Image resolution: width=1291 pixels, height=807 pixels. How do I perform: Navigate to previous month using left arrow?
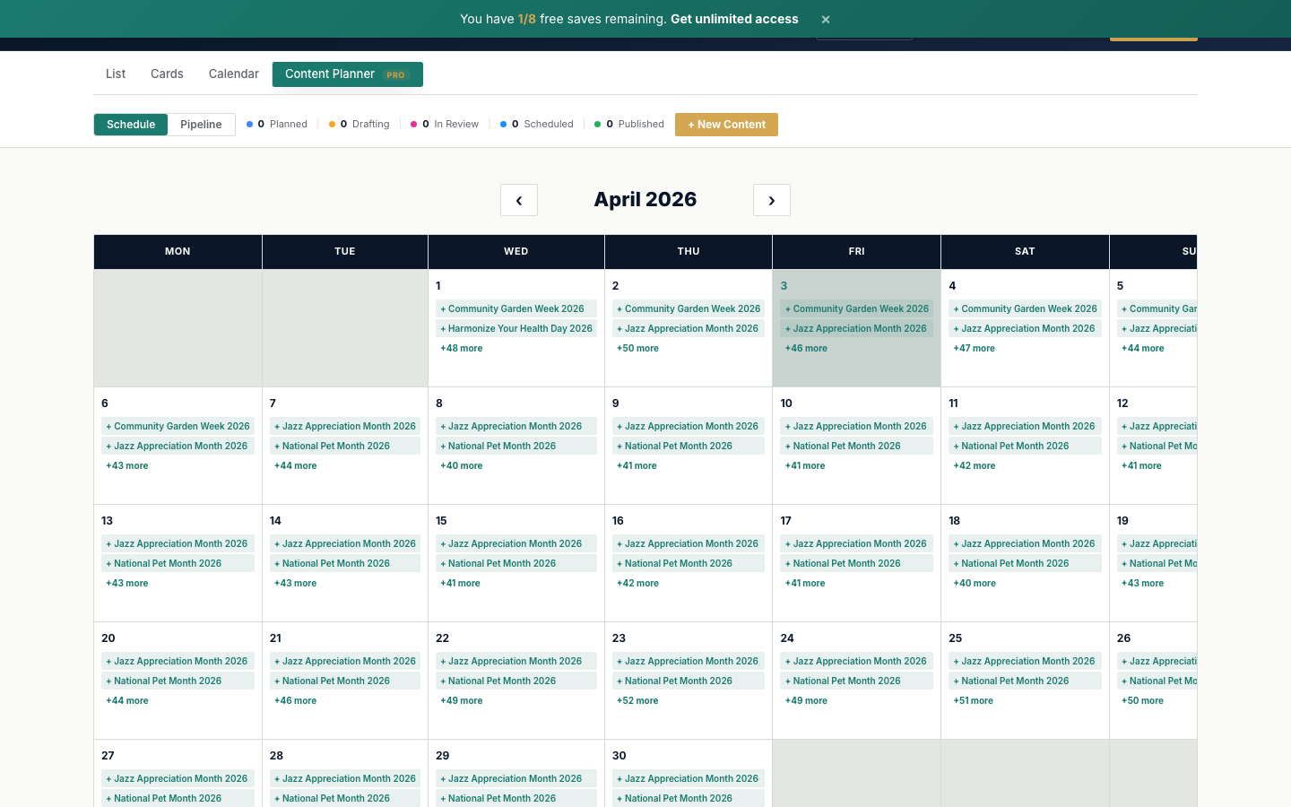click(x=519, y=199)
